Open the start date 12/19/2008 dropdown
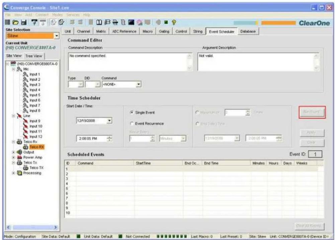Image resolution: width=335 pixels, height=240 pixels. coord(109,121)
